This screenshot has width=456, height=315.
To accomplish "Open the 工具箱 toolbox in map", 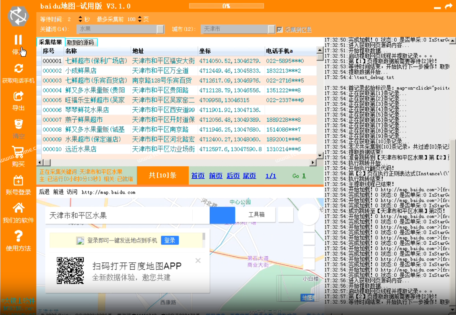I will pyautogui.click(x=256, y=215).
